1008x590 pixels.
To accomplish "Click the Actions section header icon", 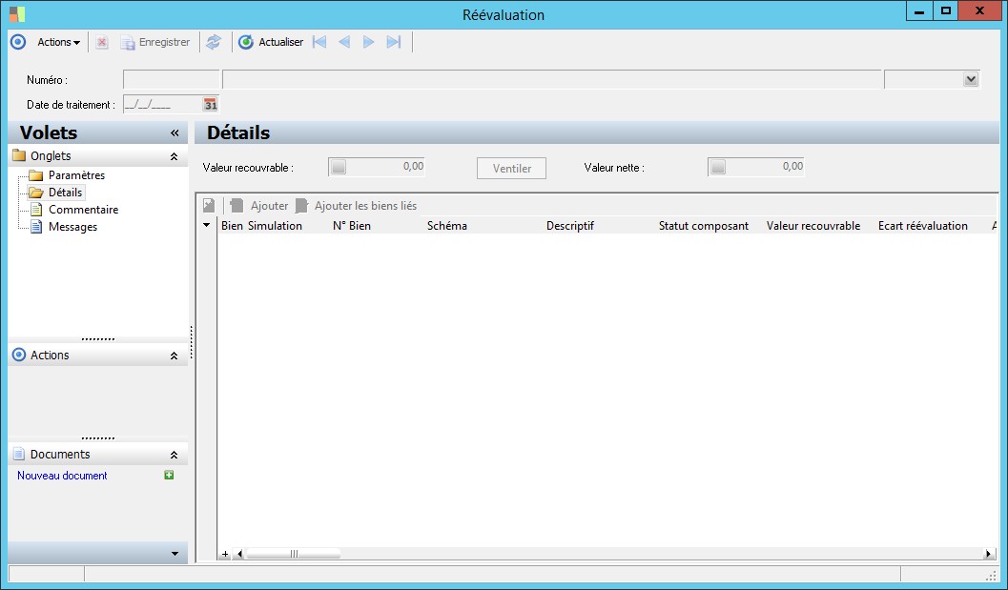I will (19, 356).
